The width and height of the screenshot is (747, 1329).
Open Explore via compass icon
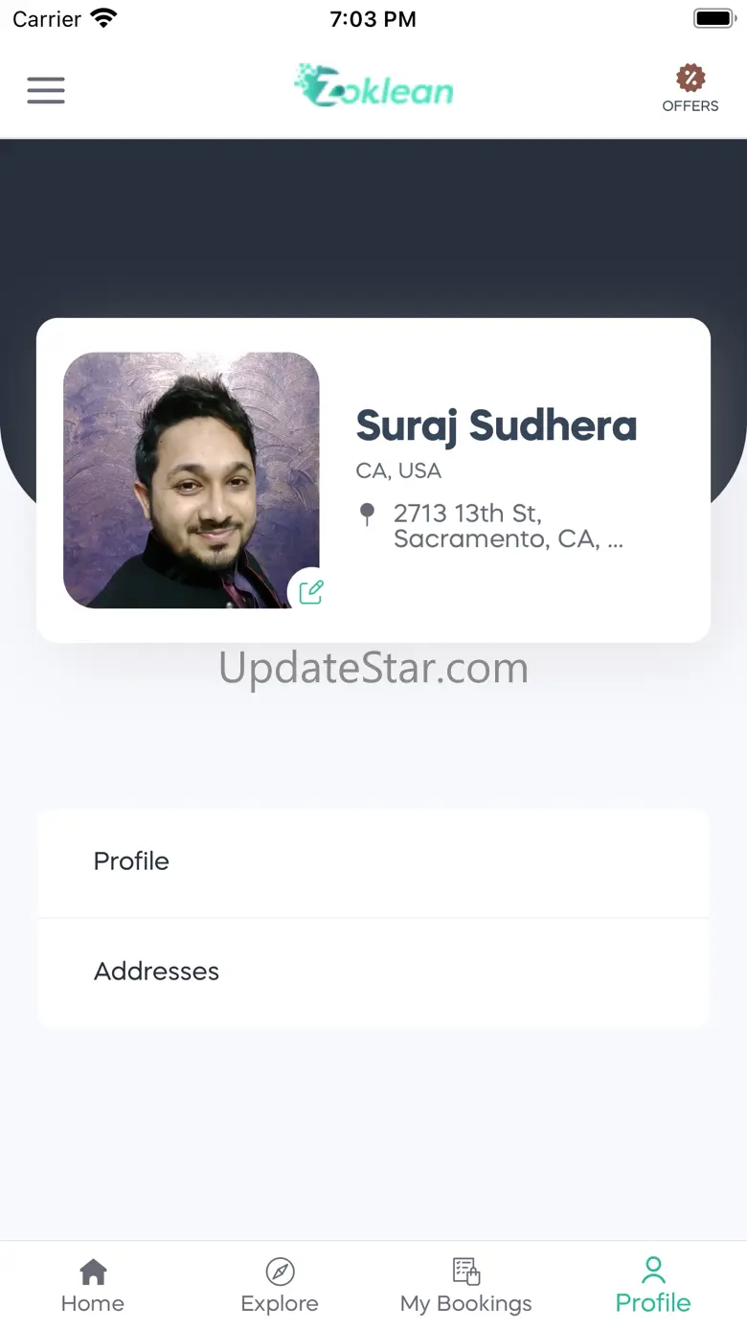pyautogui.click(x=280, y=1272)
